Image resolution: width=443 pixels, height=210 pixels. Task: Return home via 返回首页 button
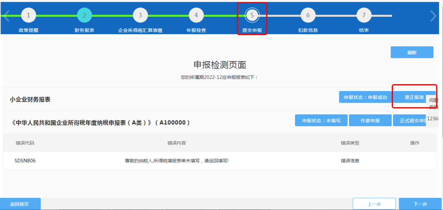tap(20, 204)
